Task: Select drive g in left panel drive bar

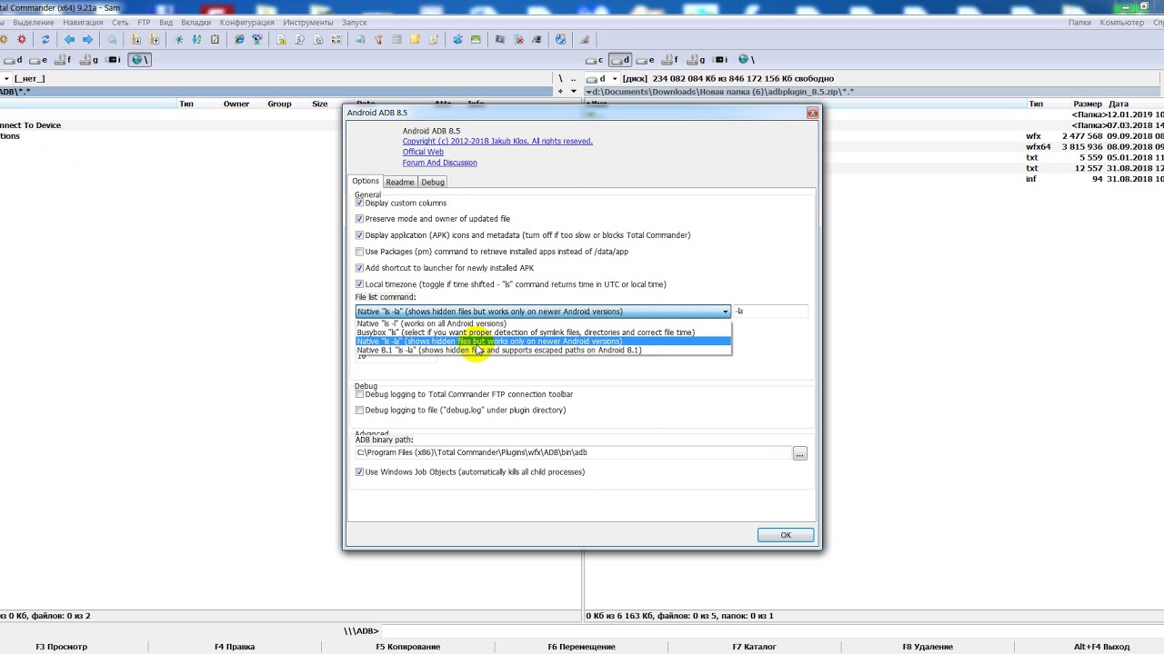Action: [89, 60]
